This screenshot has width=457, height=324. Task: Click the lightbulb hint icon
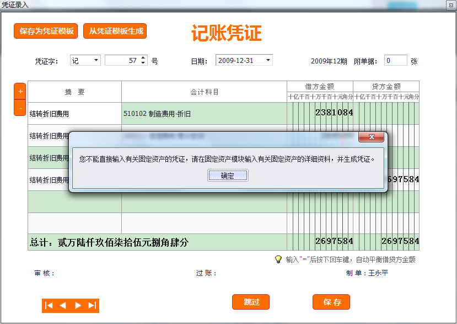click(278, 259)
